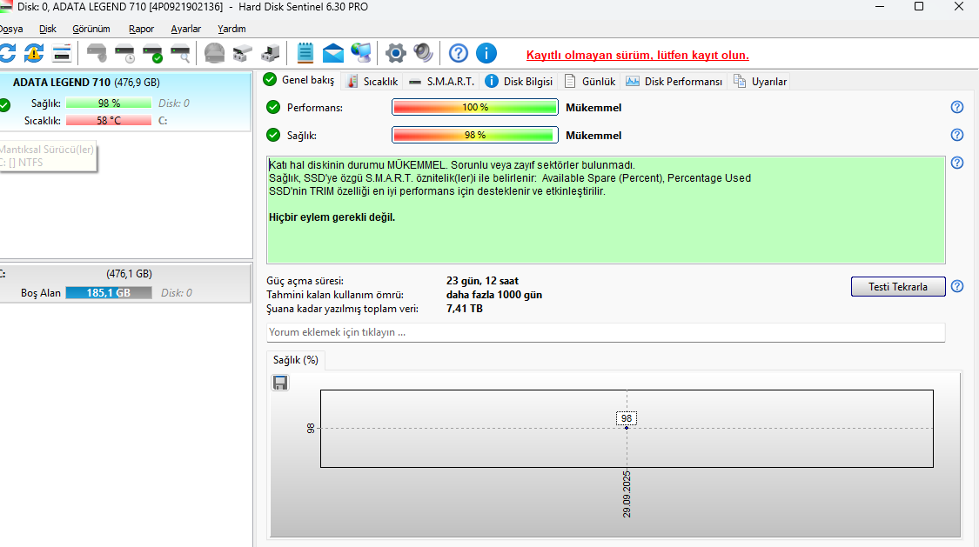Click the Sağlık 98% health bar
The image size is (979, 547).
click(x=474, y=135)
